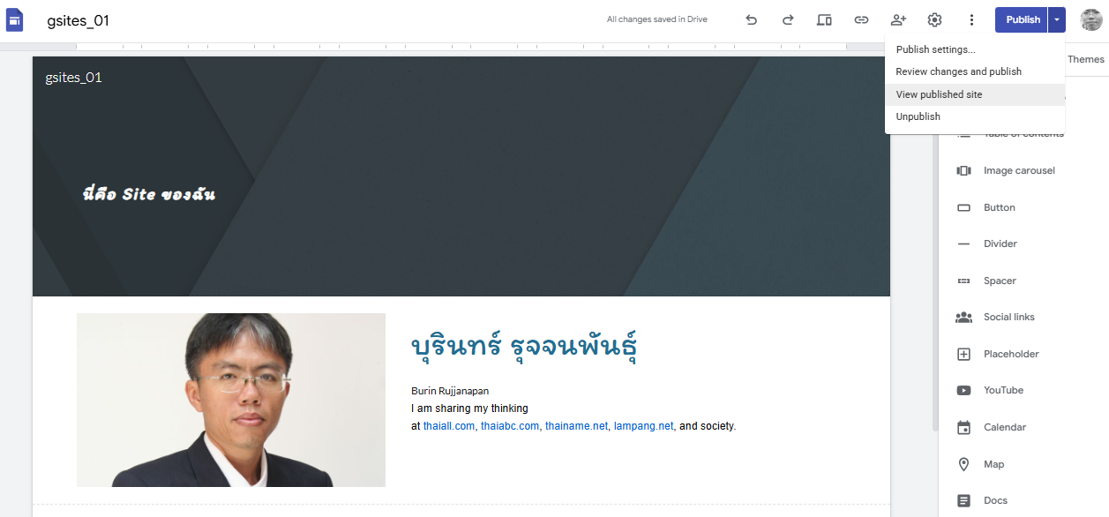Open Share with others icon
This screenshot has height=517, width=1109.
point(898,19)
